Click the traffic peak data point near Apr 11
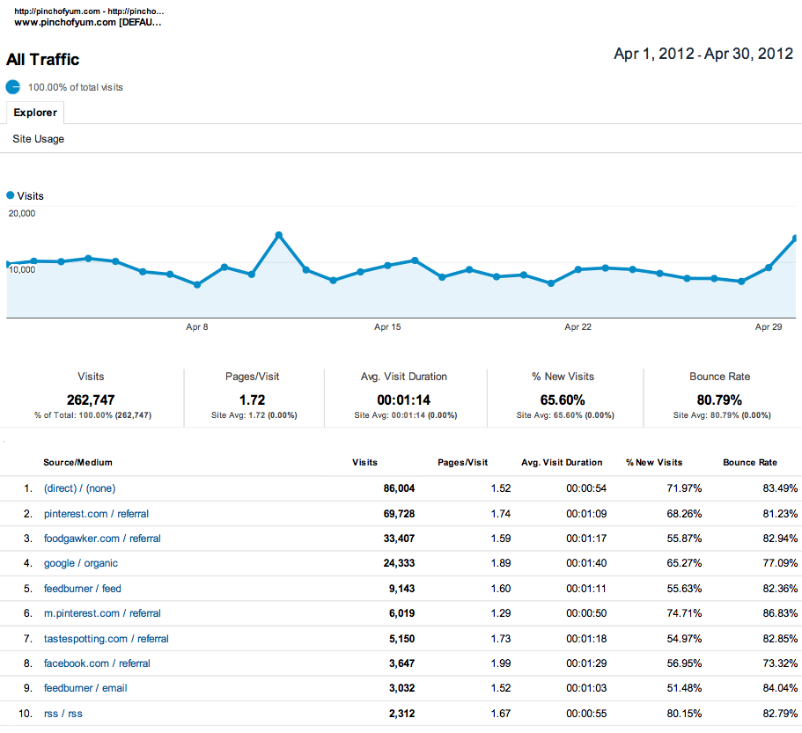The width and height of the screenshot is (802, 733). 279,234
